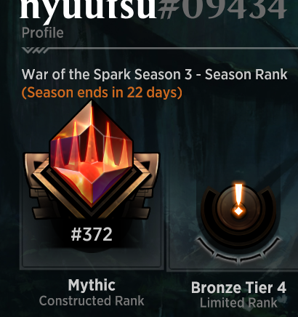Click the Season ends in 22 days notice
298x317 pixels.
(102, 92)
